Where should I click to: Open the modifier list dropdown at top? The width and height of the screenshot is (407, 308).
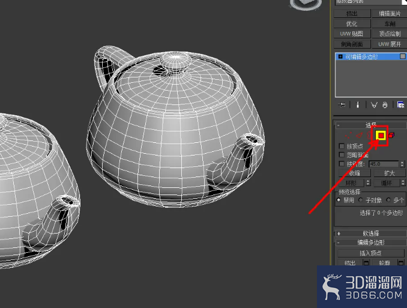tap(371, 2)
